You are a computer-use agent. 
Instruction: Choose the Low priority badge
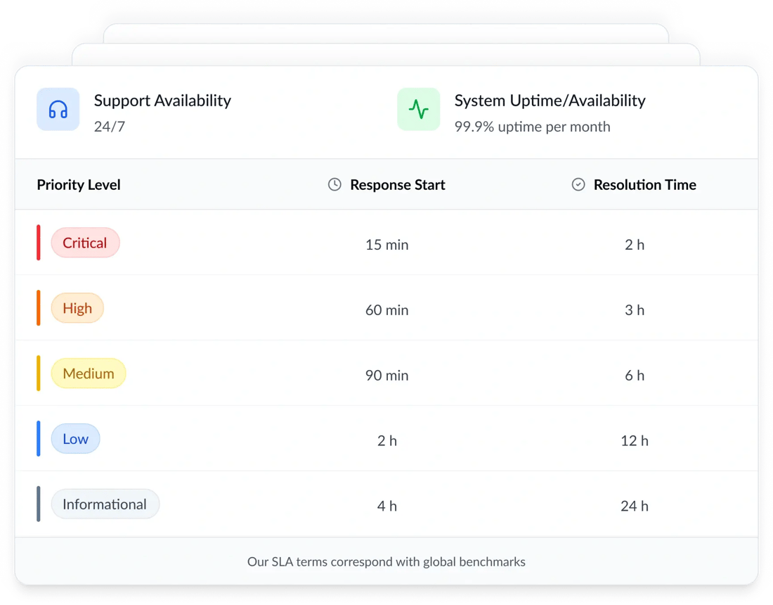coord(76,440)
